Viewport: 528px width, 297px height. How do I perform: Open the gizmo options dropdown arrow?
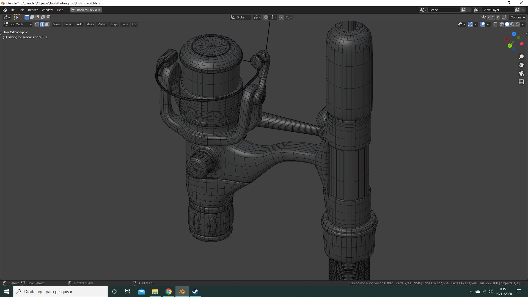click(475, 24)
